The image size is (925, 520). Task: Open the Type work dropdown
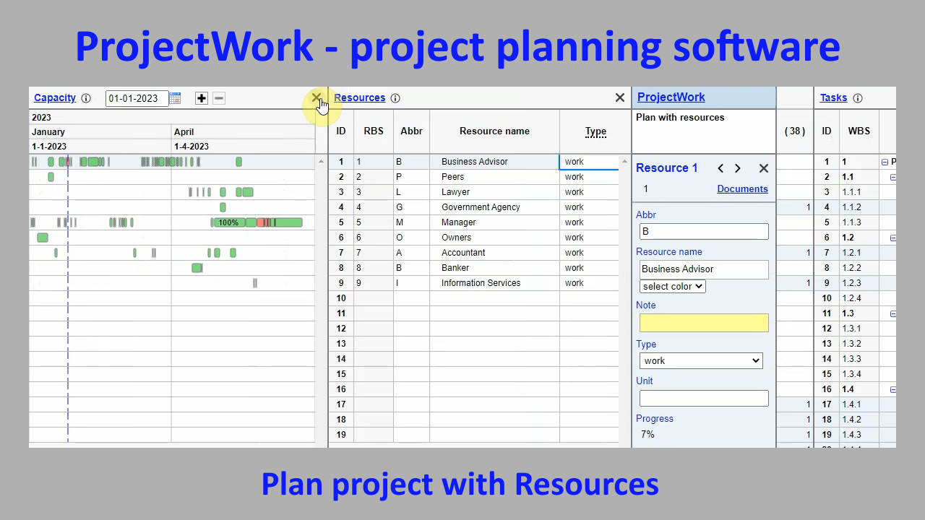(x=701, y=360)
